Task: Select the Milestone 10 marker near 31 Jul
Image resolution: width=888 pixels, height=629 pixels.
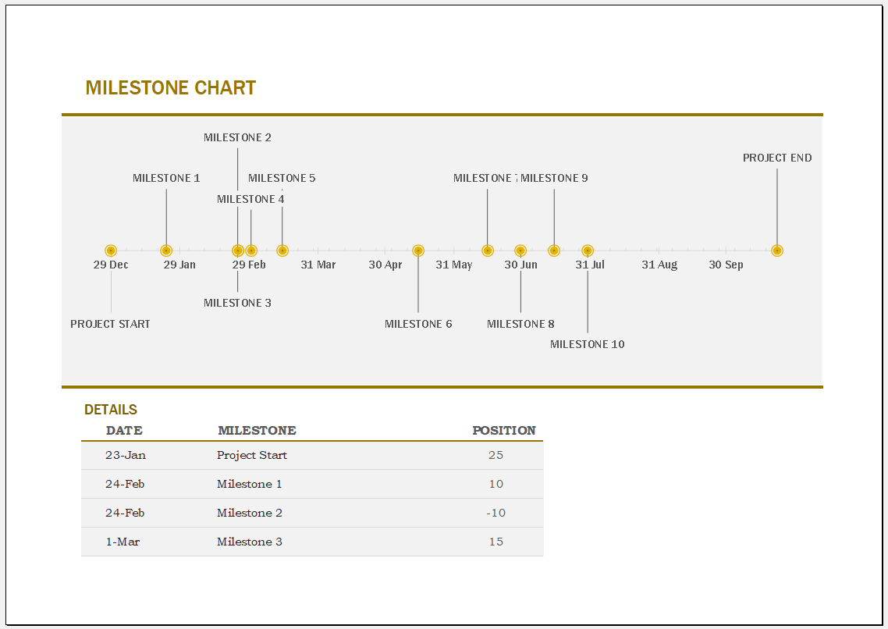Action: coord(588,251)
